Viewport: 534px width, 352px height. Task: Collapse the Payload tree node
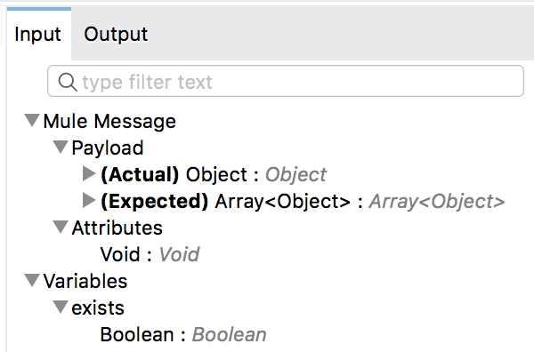61,147
